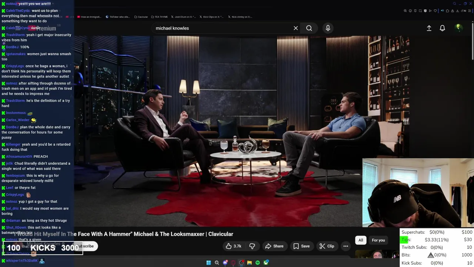Share the video

pyautogui.click(x=274, y=246)
